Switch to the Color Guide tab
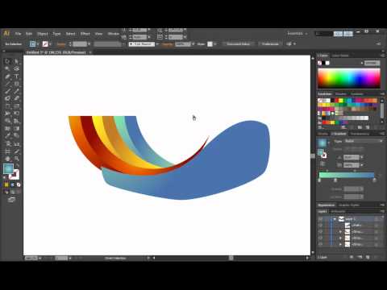The image size is (387, 290). (x=340, y=56)
